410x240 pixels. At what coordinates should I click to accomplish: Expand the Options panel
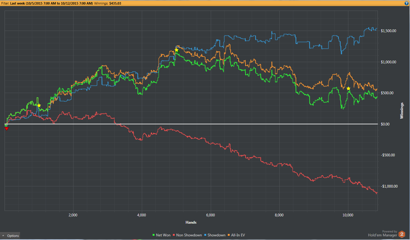(x=10, y=236)
